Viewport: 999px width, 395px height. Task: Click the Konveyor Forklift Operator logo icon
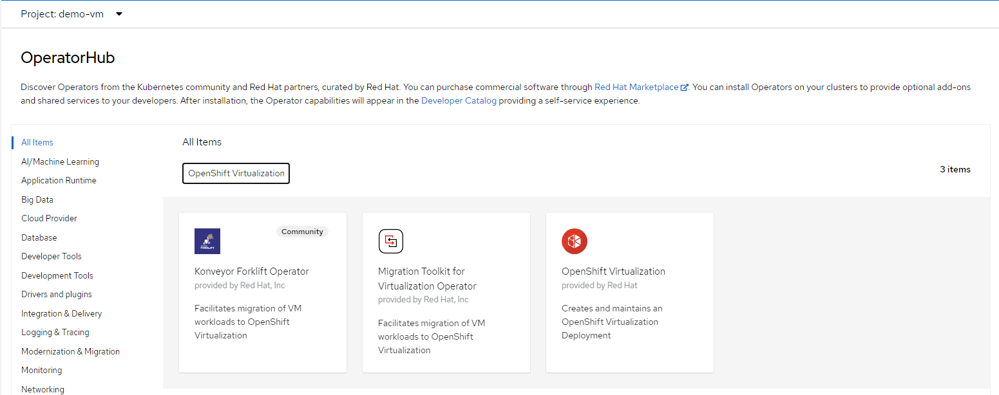[x=207, y=241]
